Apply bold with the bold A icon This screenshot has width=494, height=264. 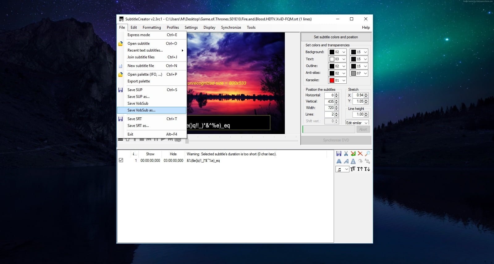click(339, 161)
